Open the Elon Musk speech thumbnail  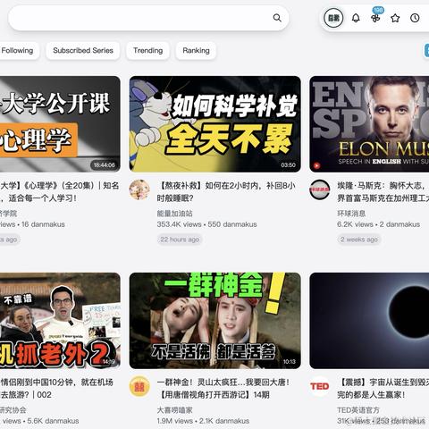(369, 124)
